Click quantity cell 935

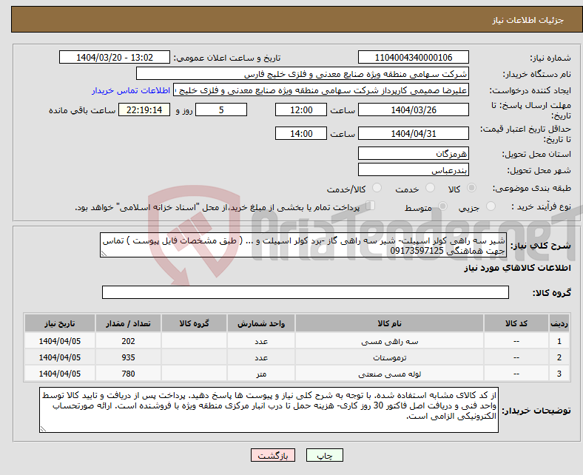pos(128,357)
